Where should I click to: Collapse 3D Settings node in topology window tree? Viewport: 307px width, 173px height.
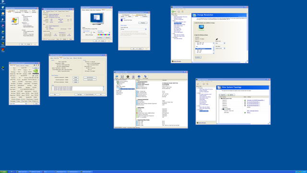pos(197,88)
